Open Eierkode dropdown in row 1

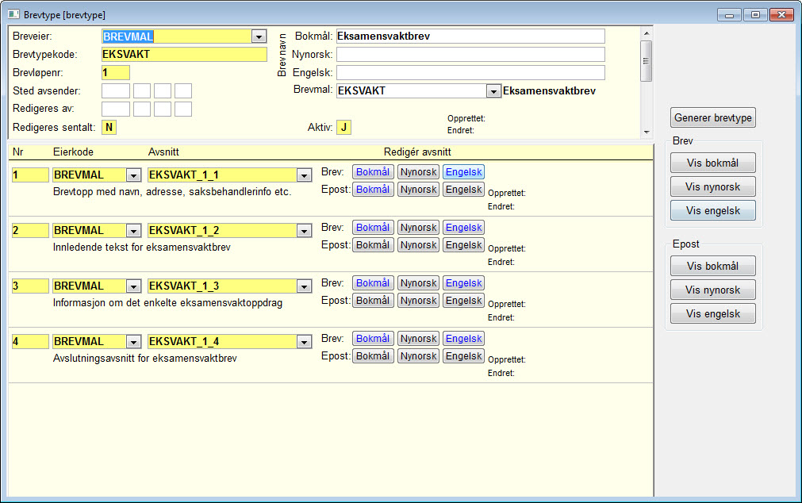click(133, 175)
